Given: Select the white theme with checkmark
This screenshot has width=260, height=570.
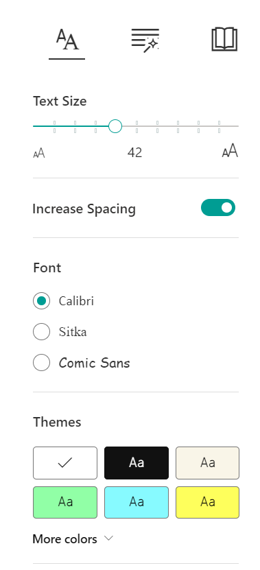Looking at the screenshot, I should pyautogui.click(x=65, y=463).
